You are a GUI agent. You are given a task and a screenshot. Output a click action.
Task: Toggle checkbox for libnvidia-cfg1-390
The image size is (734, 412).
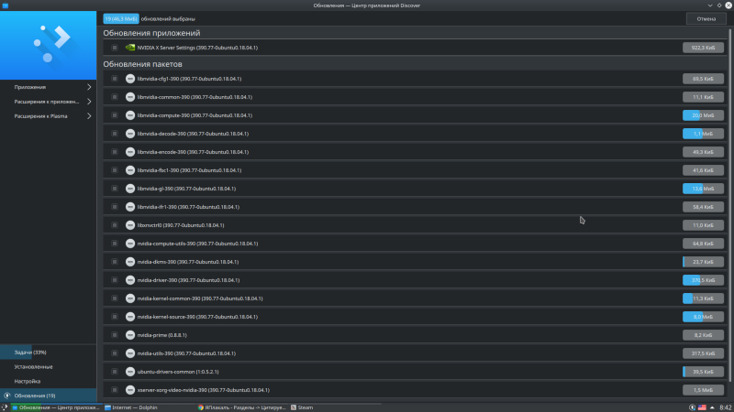(114, 79)
